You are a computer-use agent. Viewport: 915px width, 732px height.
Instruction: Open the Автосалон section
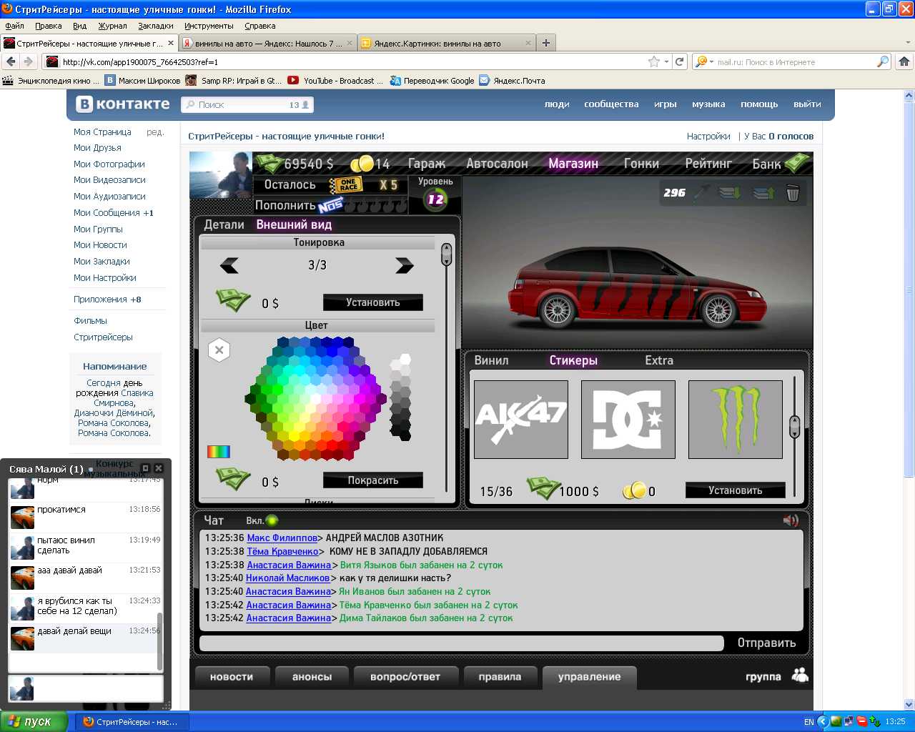(x=497, y=164)
